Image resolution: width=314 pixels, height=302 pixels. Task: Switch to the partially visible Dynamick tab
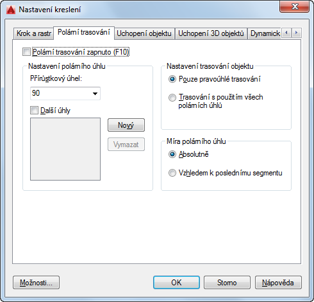[x=265, y=33]
